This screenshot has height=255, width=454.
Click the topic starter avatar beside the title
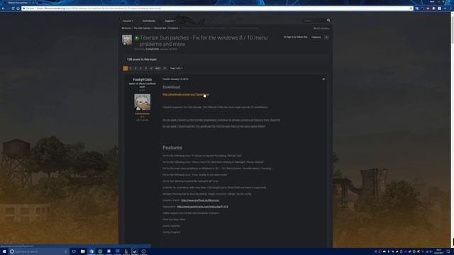127,40
